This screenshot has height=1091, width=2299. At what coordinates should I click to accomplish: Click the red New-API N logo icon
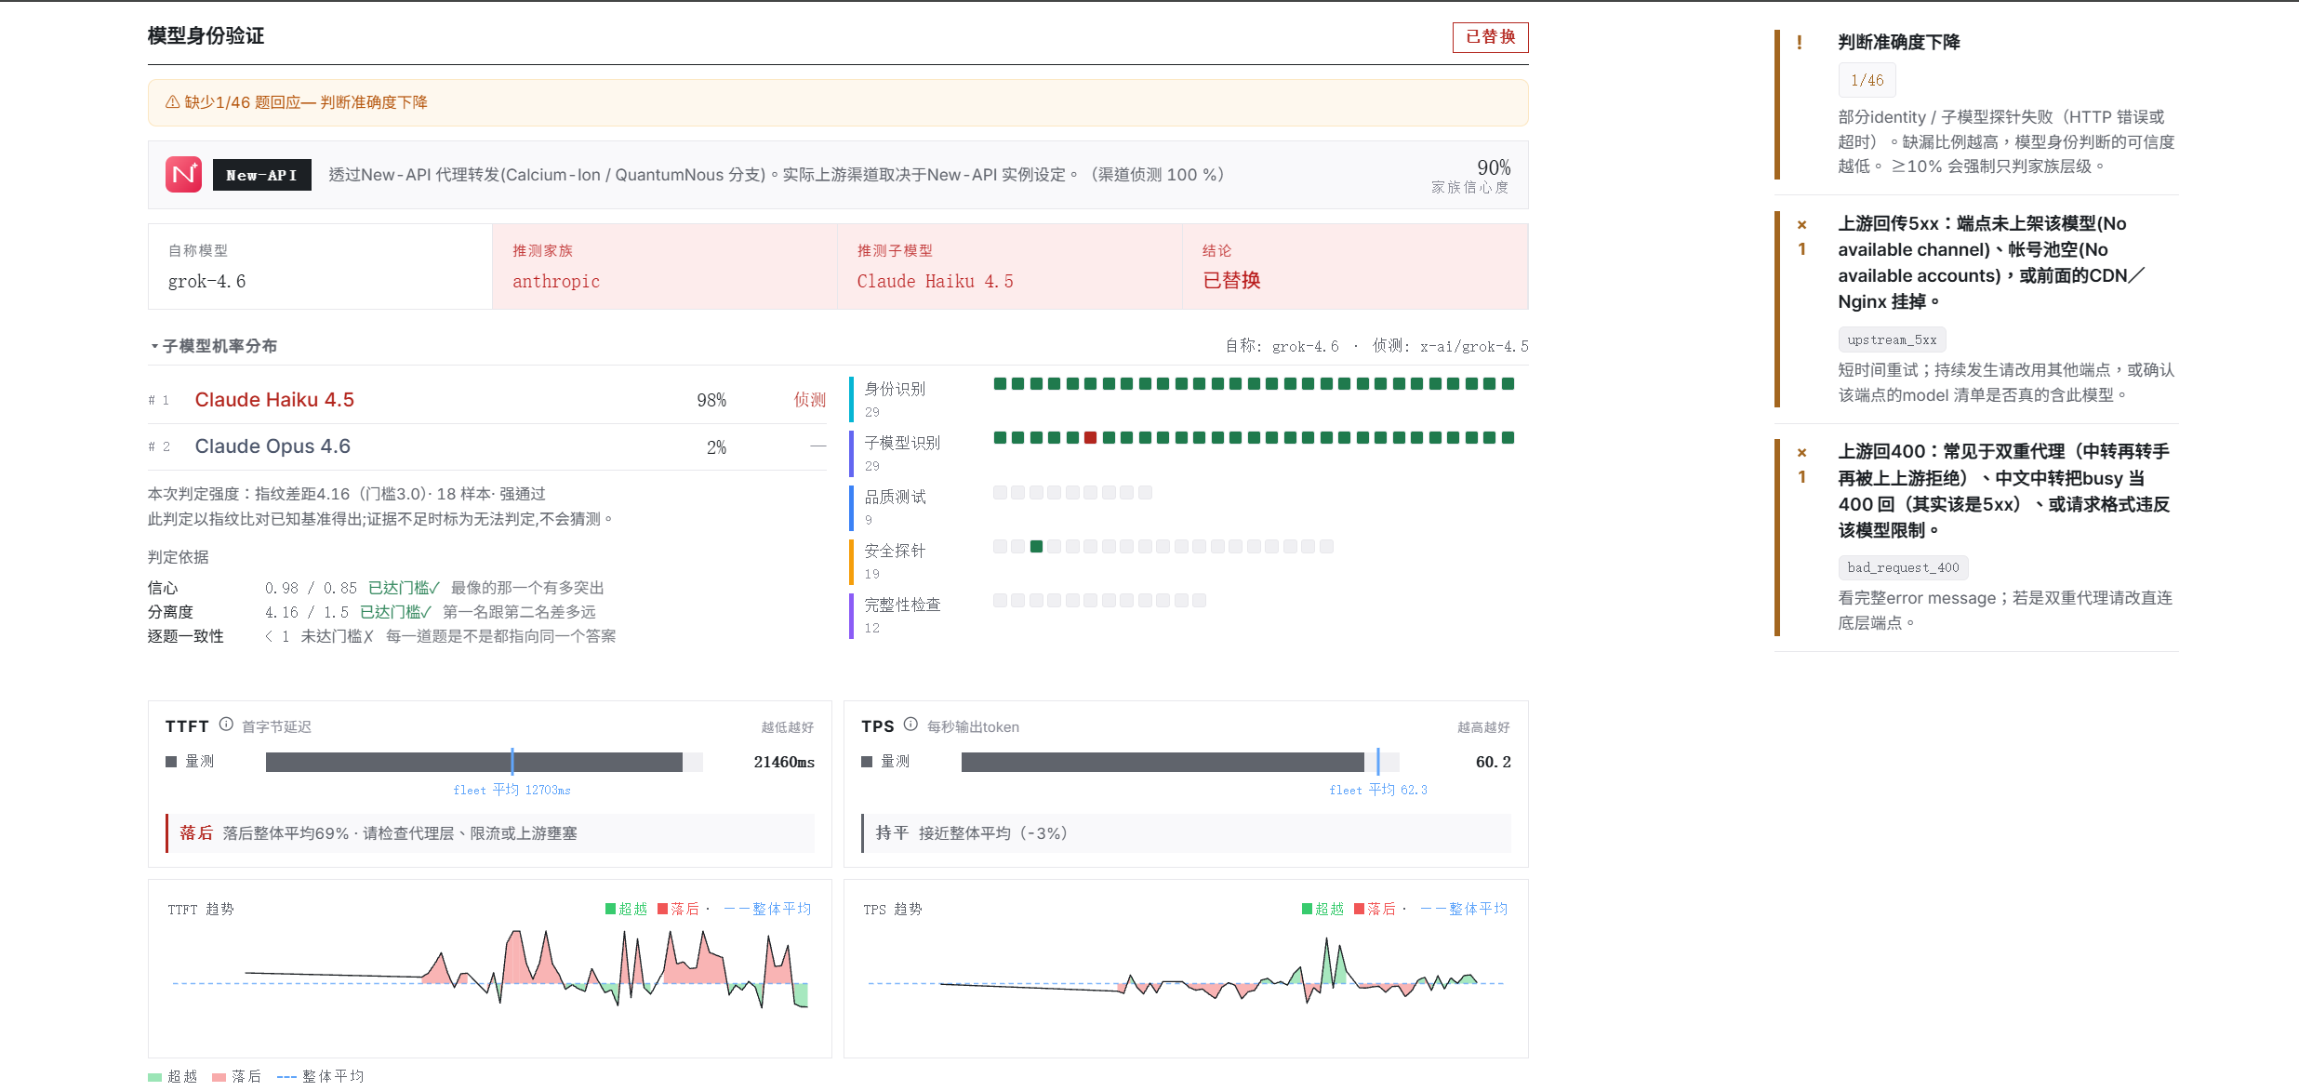pyautogui.click(x=183, y=175)
